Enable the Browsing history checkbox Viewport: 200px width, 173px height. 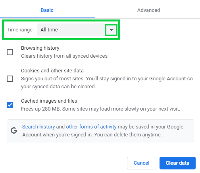[10, 52]
